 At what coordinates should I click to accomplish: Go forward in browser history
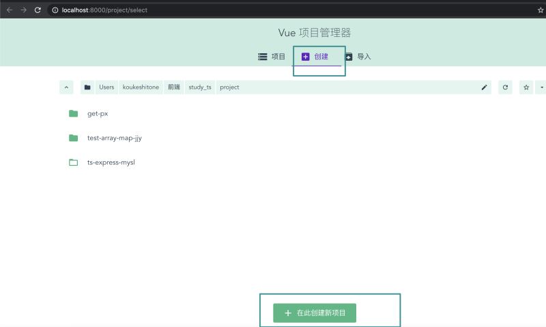coord(23,10)
